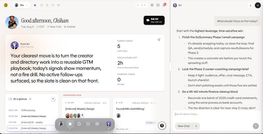Open the briefcase icon in top navigation
This screenshot has width=263, height=134.
tap(47, 5)
